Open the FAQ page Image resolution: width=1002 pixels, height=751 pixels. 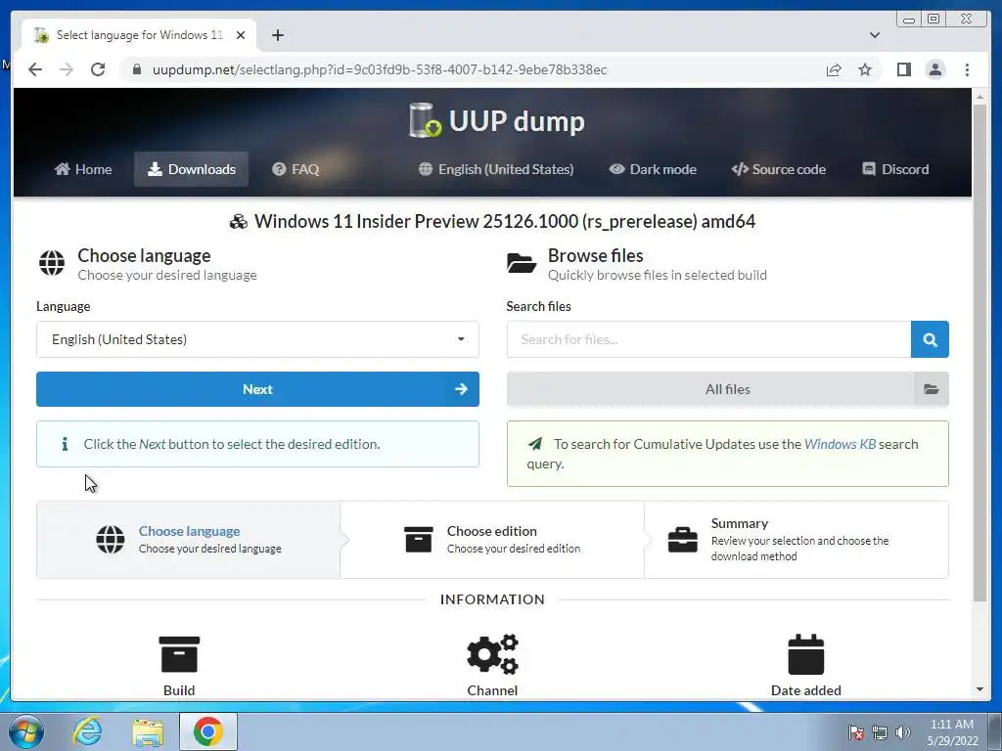point(296,169)
